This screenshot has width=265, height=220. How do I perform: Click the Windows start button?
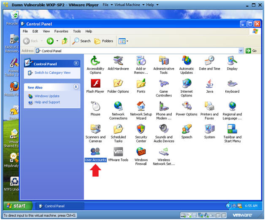pyautogui.click(x=18, y=206)
